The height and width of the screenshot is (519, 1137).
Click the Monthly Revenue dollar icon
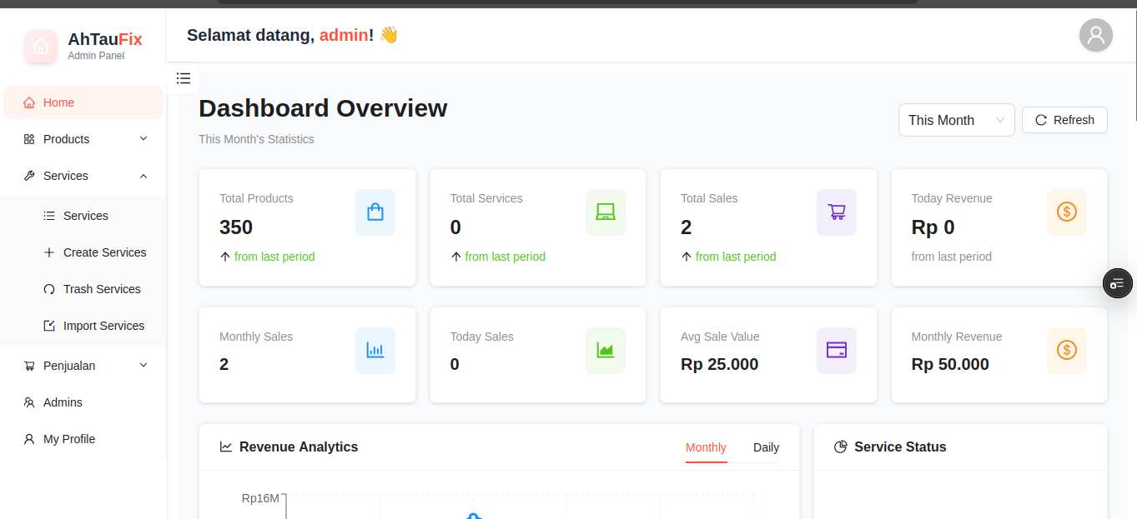coord(1067,351)
